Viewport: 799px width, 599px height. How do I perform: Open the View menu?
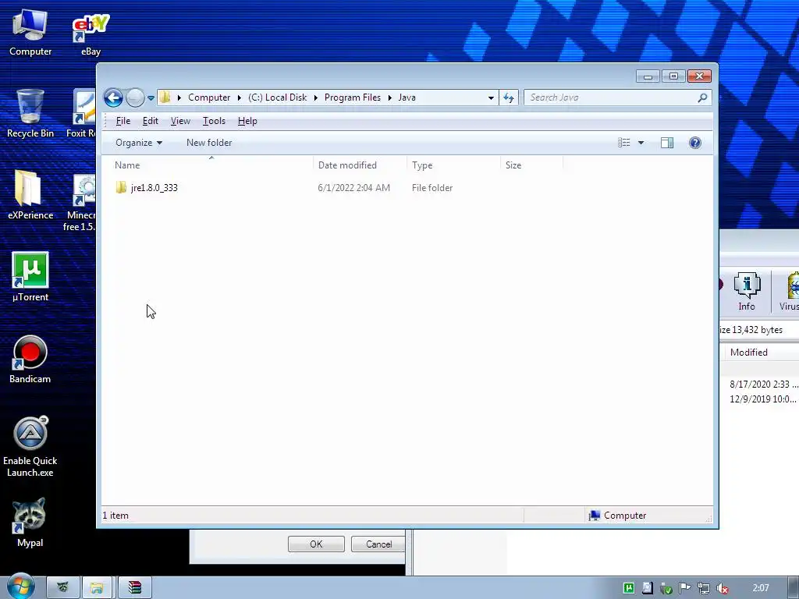coord(180,121)
